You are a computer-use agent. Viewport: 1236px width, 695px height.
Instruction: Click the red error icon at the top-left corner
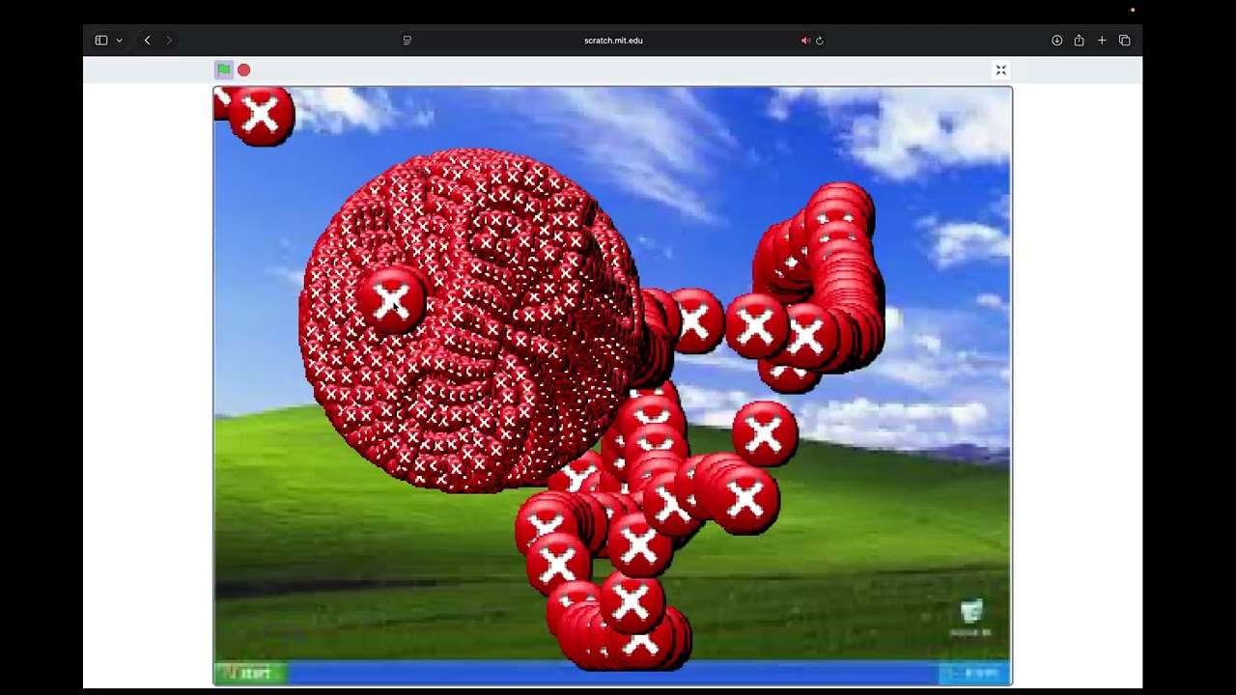pos(261,116)
